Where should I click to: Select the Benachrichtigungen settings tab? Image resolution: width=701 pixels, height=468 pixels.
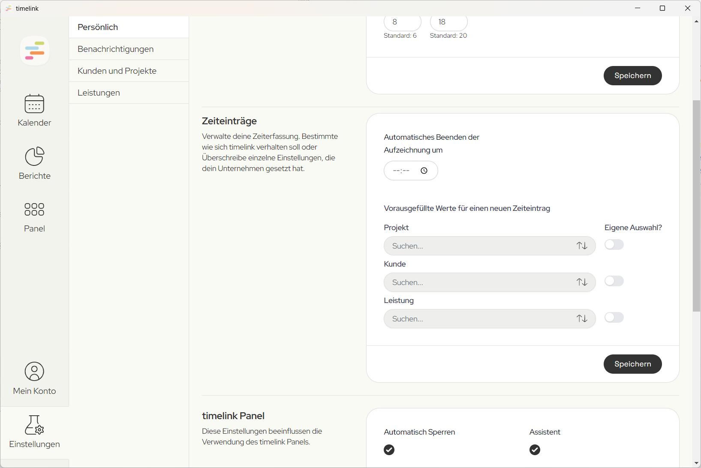click(x=129, y=49)
